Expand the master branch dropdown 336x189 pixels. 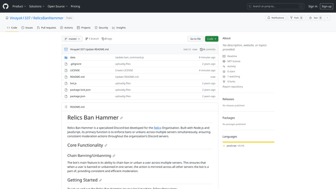pyautogui.click(x=72, y=39)
